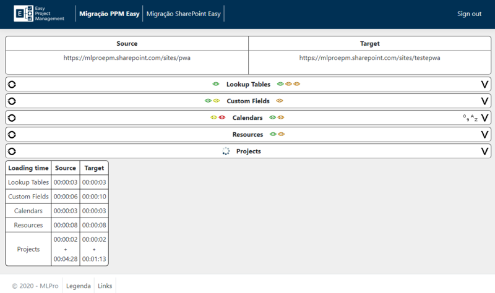The image size is (495, 293).
Task: Click the Loading time table header
Action: point(28,168)
